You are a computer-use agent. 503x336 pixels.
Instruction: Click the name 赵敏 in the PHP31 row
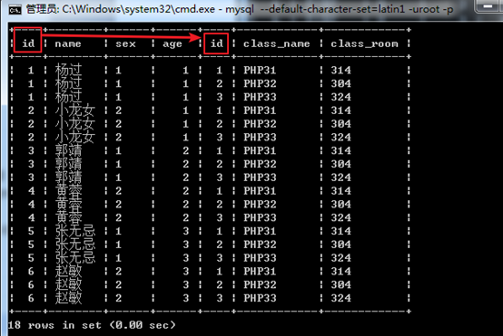68,272
